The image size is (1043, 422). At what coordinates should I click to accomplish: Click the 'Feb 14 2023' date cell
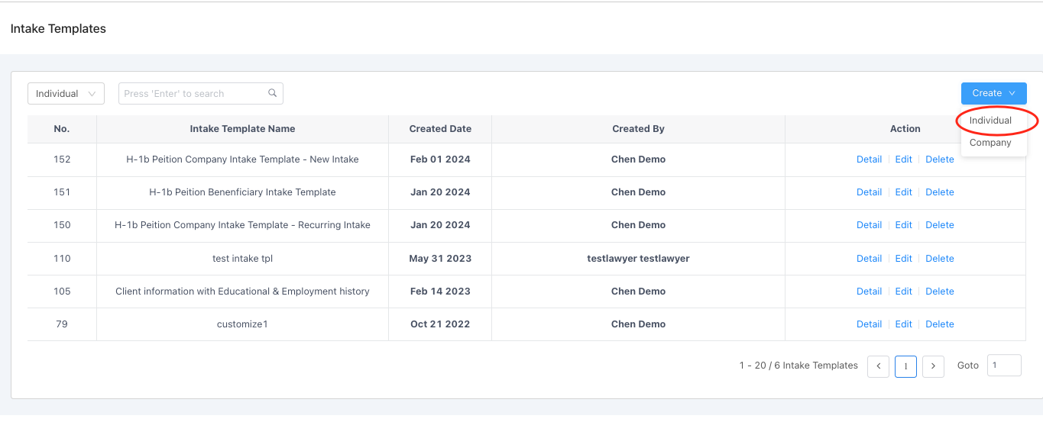tap(440, 292)
